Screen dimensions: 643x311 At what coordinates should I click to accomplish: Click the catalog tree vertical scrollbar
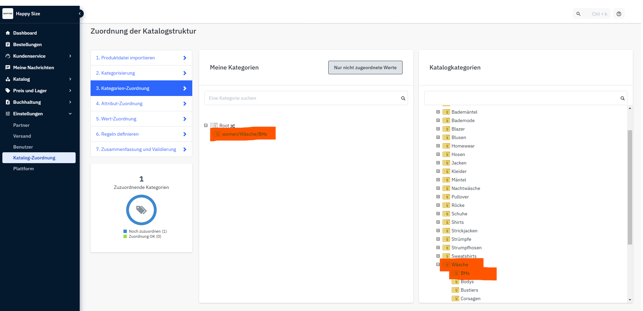[x=630, y=187]
